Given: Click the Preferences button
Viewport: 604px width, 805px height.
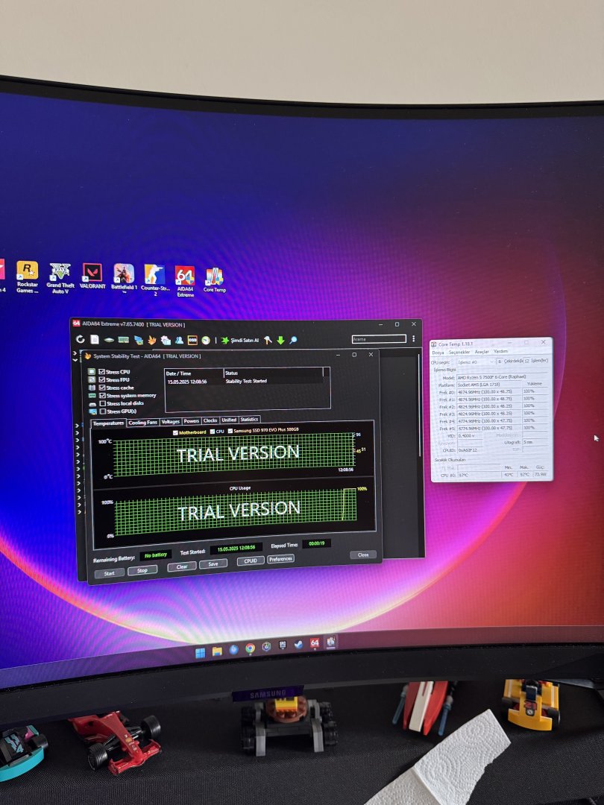Looking at the screenshot, I should click(x=280, y=558).
